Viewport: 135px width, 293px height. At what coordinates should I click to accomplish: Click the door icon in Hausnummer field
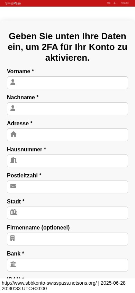pos(13,160)
